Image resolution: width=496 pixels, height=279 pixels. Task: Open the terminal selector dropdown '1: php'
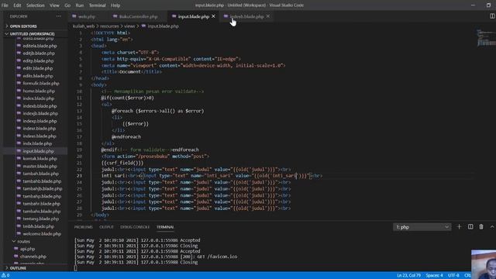tap(422, 227)
